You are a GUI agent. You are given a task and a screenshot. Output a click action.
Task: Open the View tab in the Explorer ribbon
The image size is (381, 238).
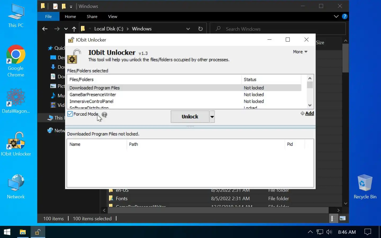pos(113,16)
